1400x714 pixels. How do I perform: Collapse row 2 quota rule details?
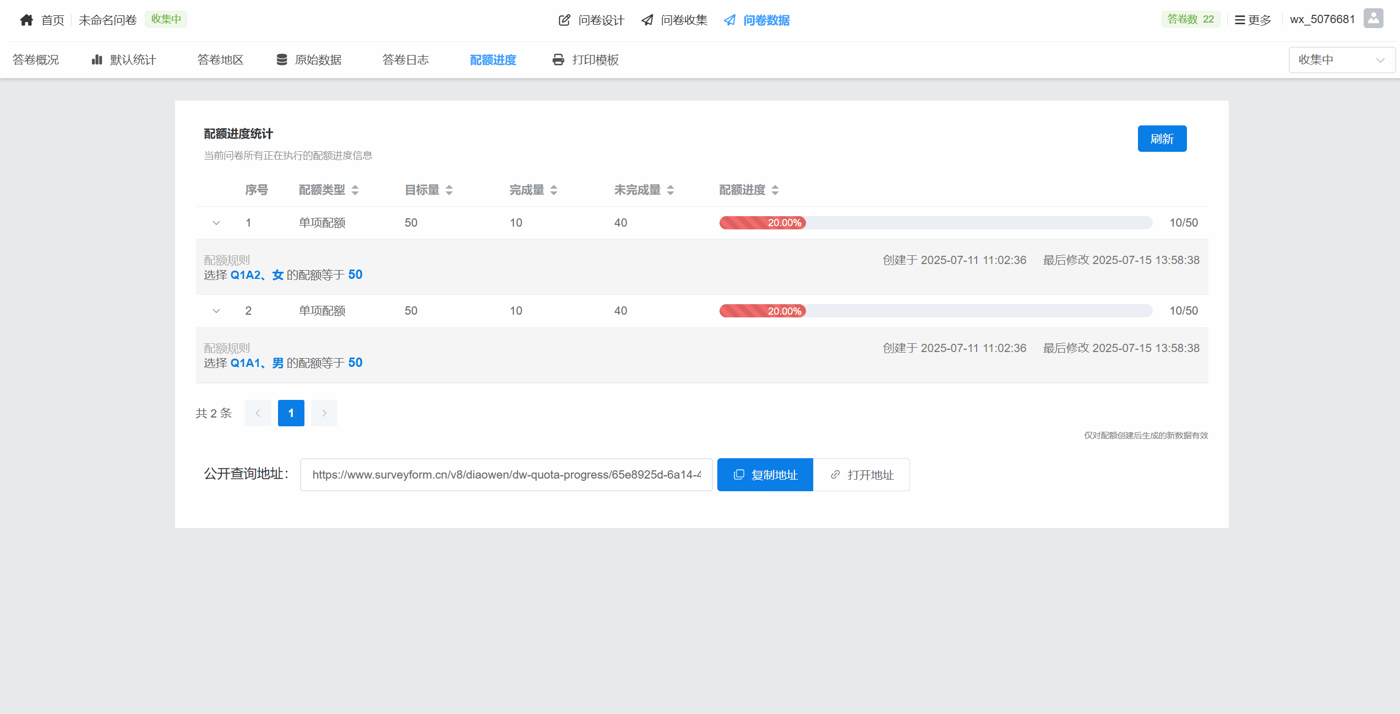point(216,311)
